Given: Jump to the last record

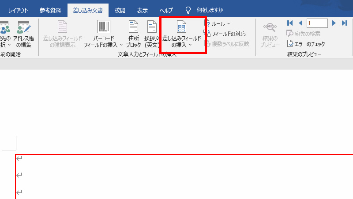Looking at the screenshot, I should click(x=345, y=23).
